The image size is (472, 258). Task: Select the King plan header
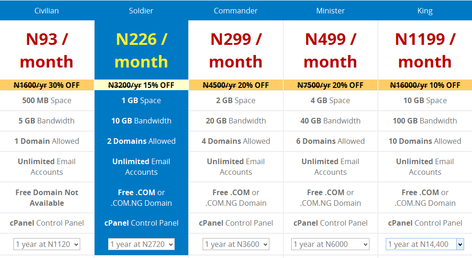coord(425,11)
